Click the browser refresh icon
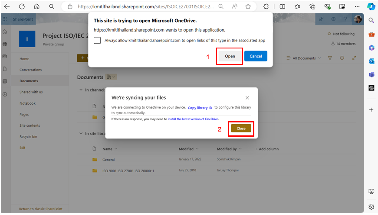The image size is (378, 215). click(22, 6)
